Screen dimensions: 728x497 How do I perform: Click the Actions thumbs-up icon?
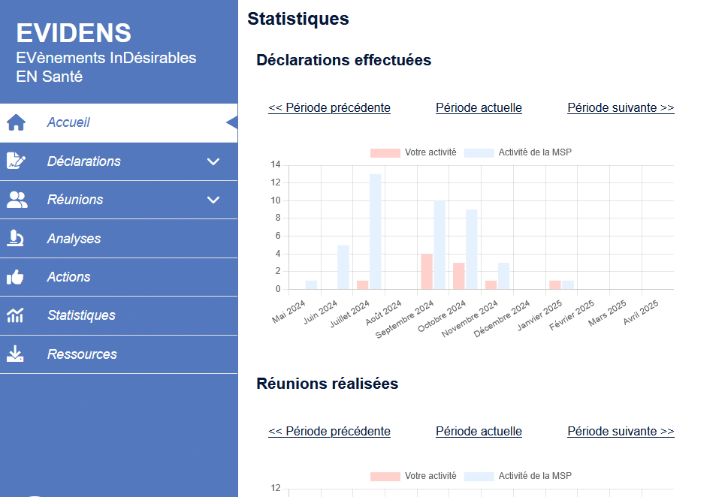(x=16, y=277)
